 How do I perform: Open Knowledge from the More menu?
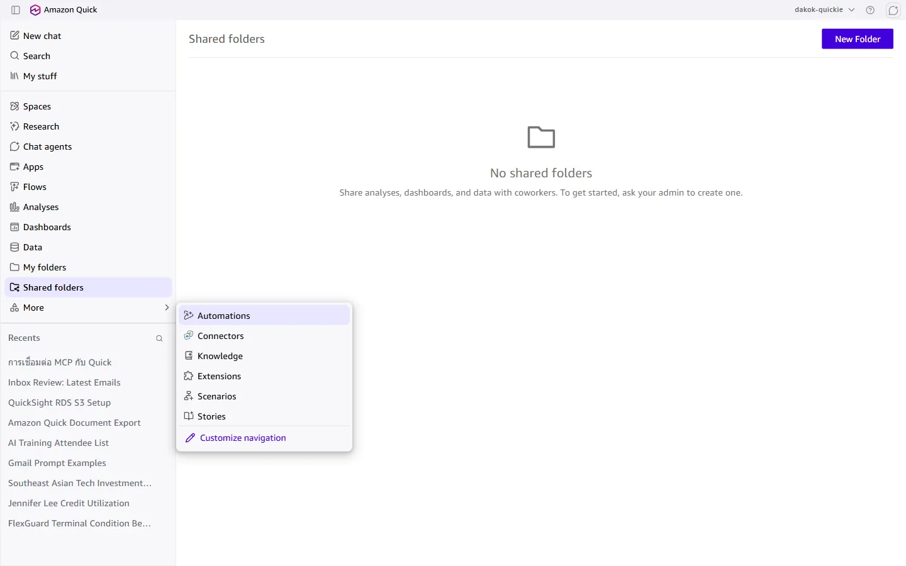tap(264, 356)
